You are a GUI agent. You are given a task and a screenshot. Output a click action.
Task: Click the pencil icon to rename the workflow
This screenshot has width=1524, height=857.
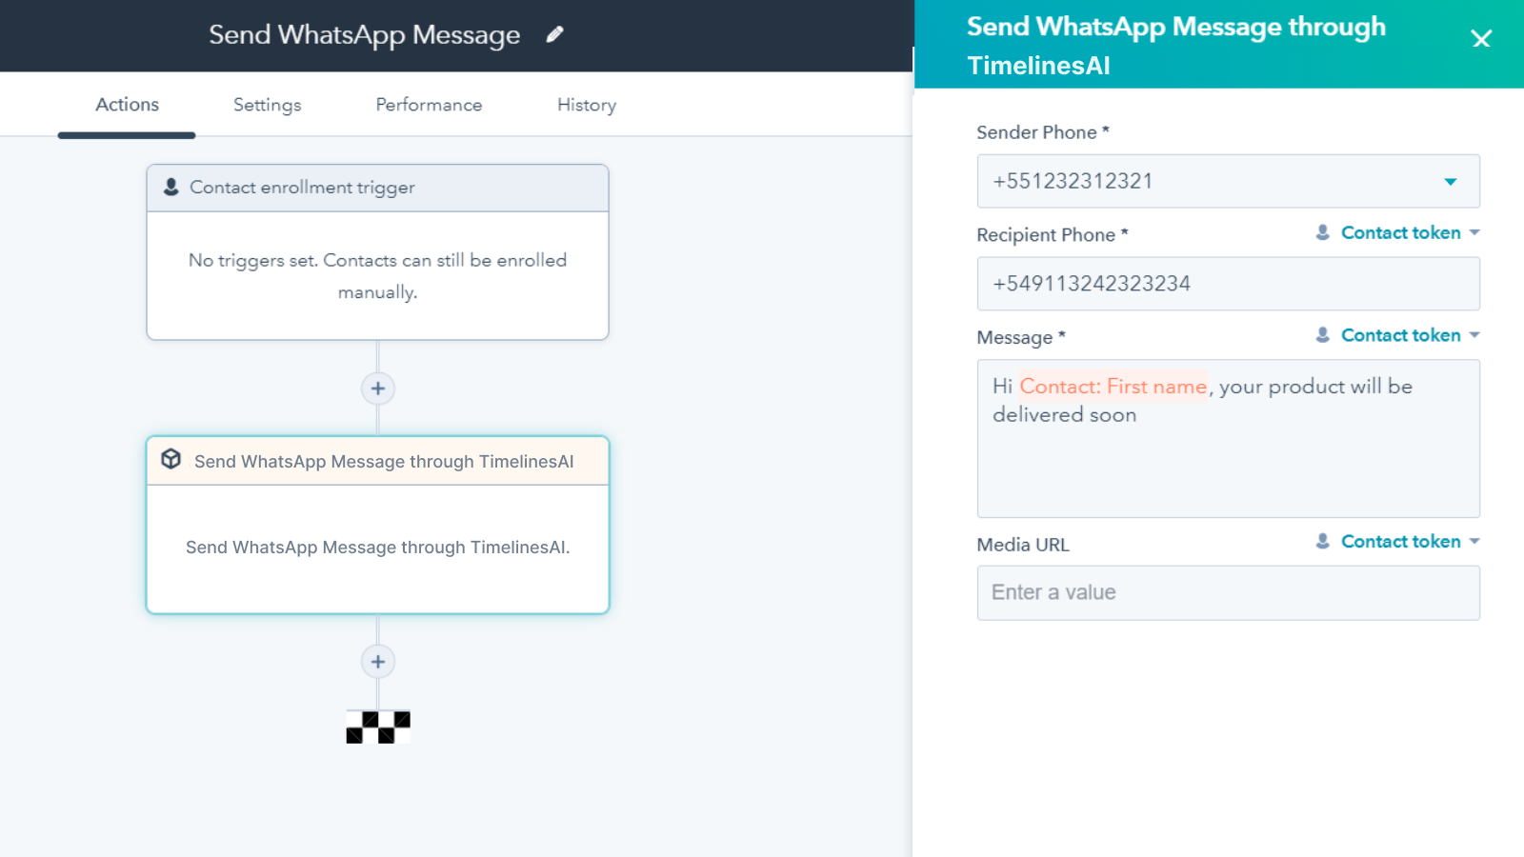click(555, 34)
